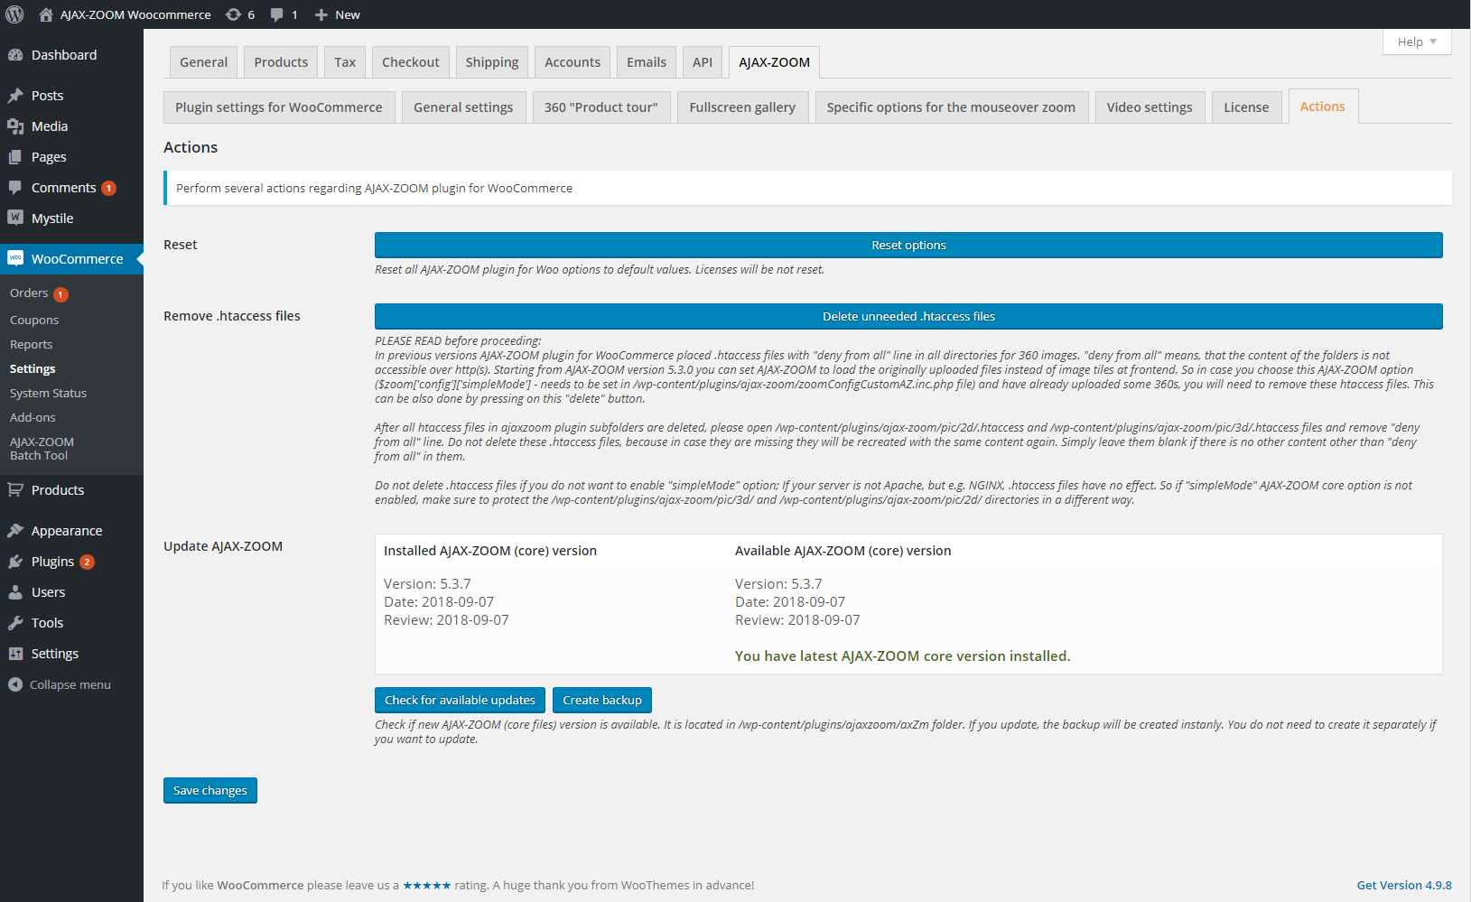Viewport: 1471px width, 902px height.
Task: Select the Actions subtab
Action: point(1323,107)
